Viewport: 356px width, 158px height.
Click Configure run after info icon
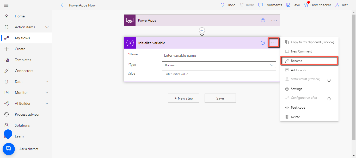329,99
